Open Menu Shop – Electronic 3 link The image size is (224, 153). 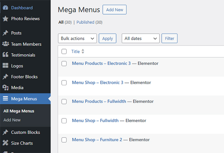tap(98, 83)
